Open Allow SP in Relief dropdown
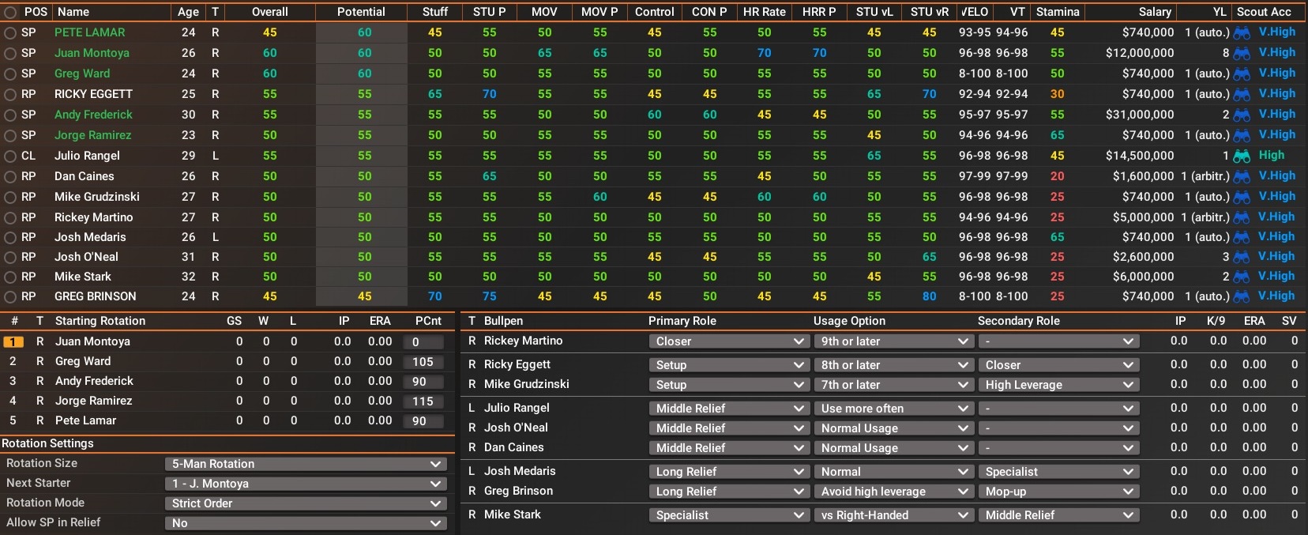 click(x=306, y=523)
